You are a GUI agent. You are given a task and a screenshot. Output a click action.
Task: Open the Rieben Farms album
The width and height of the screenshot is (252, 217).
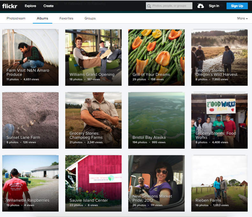point(220,183)
